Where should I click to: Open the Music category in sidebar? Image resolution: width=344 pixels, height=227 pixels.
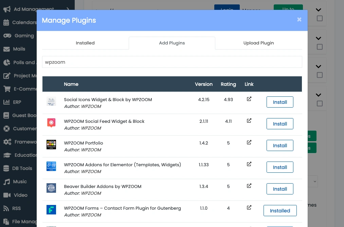tap(20, 182)
